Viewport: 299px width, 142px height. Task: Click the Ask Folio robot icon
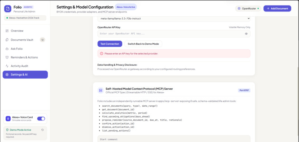(7, 49)
